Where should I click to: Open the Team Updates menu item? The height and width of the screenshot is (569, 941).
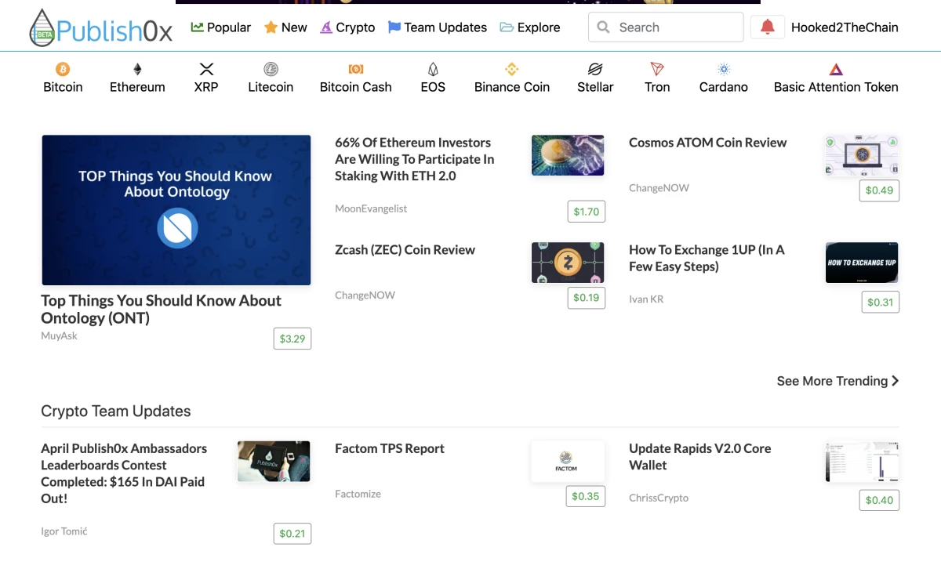[438, 27]
